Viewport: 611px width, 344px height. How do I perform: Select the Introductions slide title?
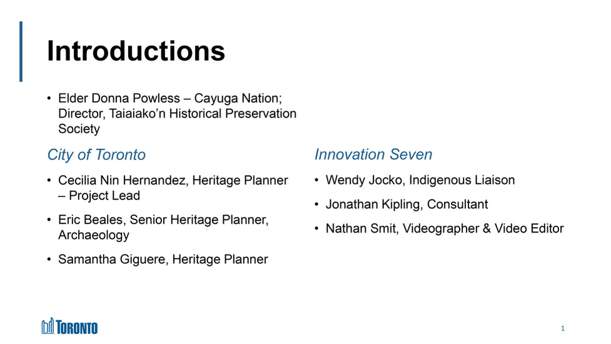click(x=136, y=51)
